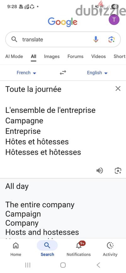
Task: Tap the Google logo
Action: pyautogui.click(x=62, y=22)
